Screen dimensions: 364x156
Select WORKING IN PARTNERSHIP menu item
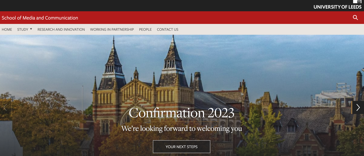pos(112,29)
